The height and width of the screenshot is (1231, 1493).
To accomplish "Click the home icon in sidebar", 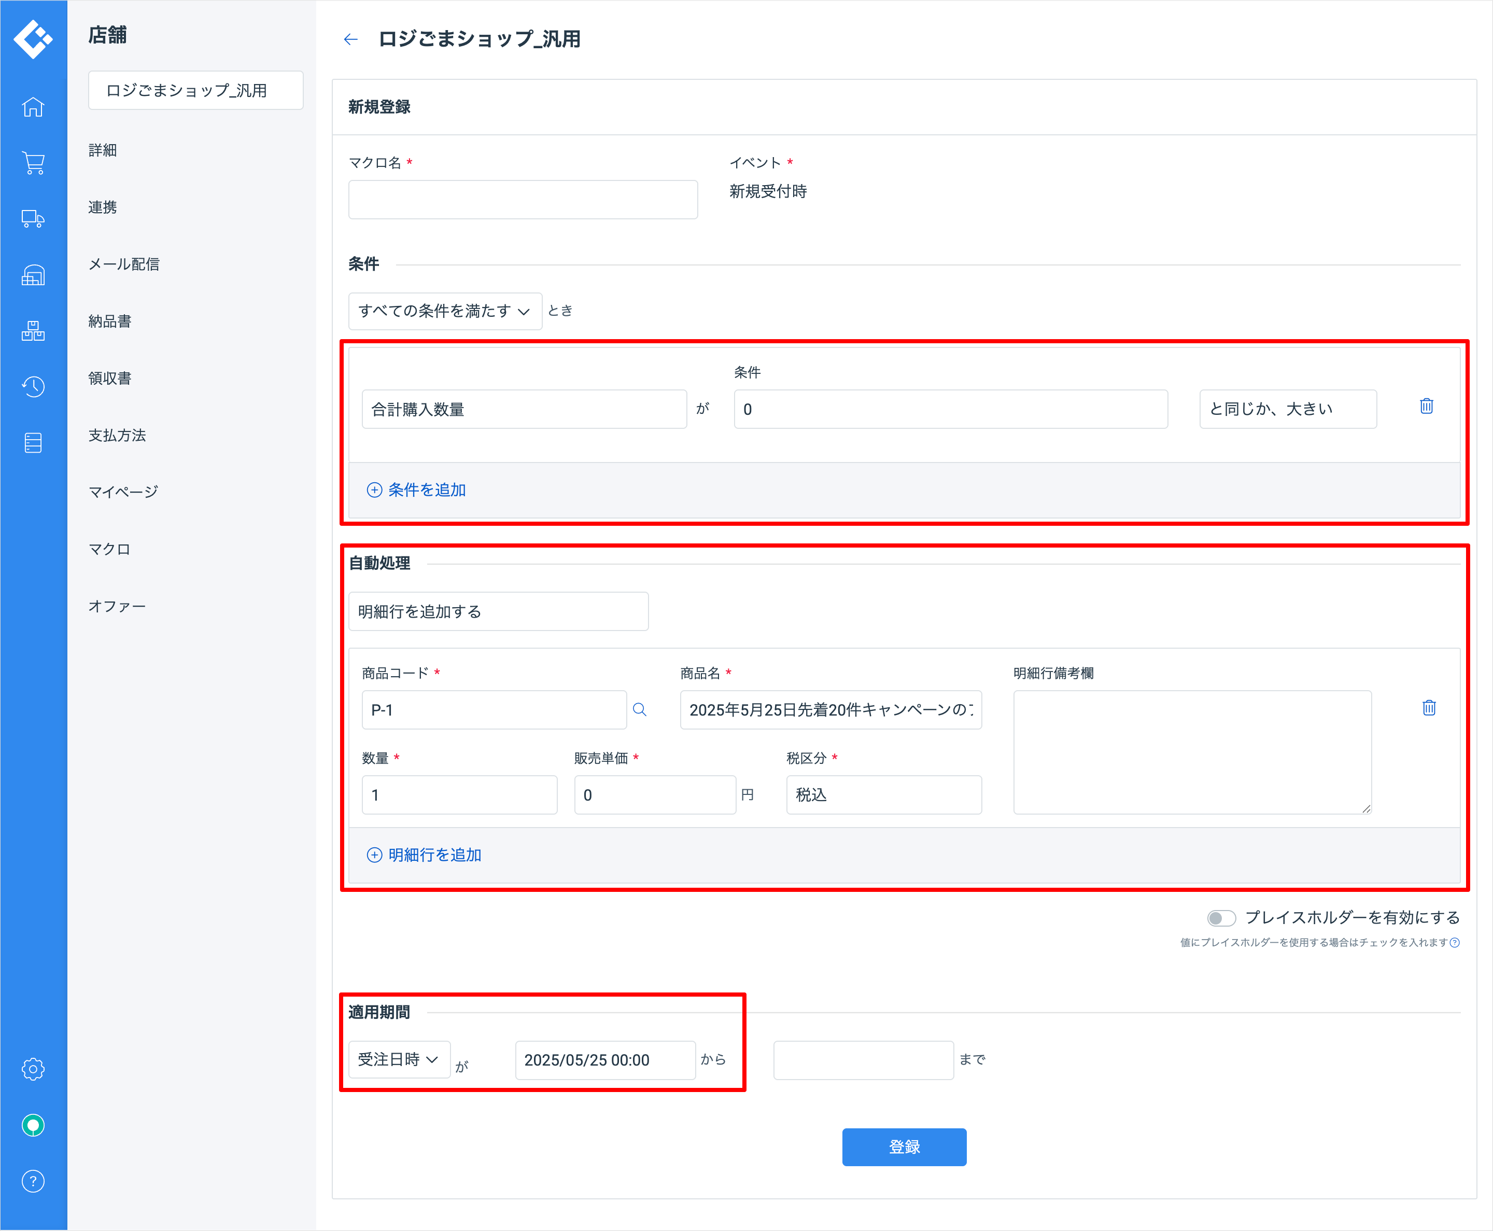I will point(33,106).
